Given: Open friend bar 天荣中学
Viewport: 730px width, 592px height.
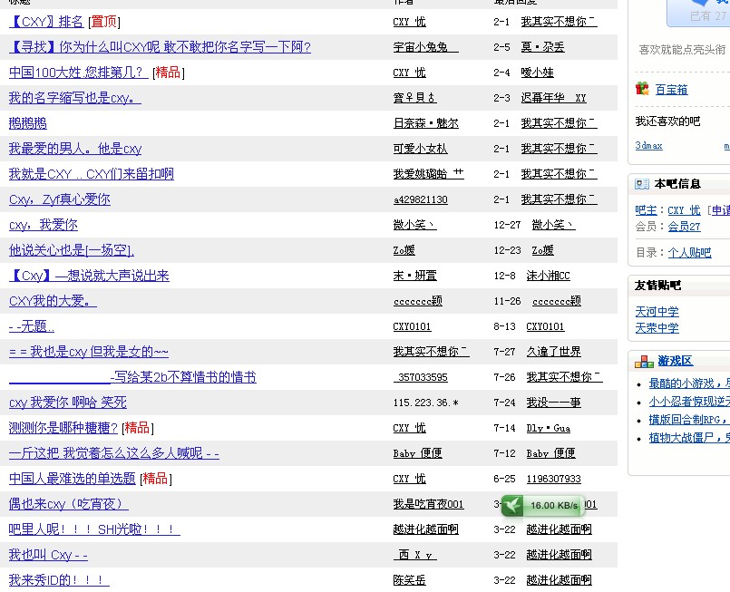Looking at the screenshot, I should [657, 328].
